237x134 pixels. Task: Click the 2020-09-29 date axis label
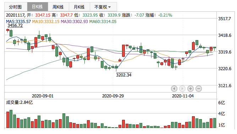pyautogui.click(x=113, y=96)
